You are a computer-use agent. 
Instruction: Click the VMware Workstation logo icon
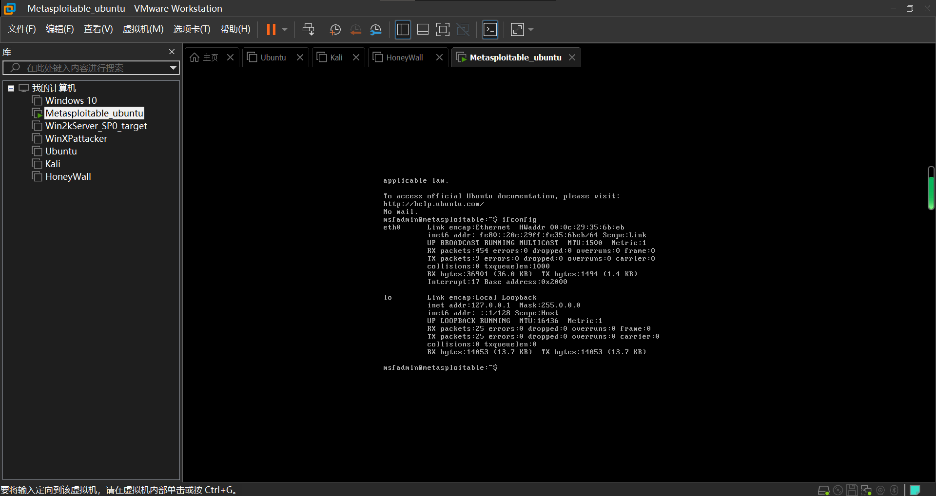pos(9,8)
